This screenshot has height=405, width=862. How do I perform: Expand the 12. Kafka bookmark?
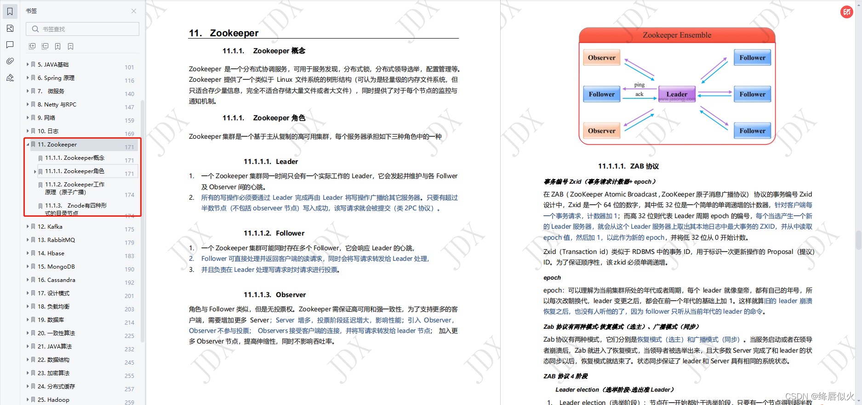pyautogui.click(x=28, y=226)
